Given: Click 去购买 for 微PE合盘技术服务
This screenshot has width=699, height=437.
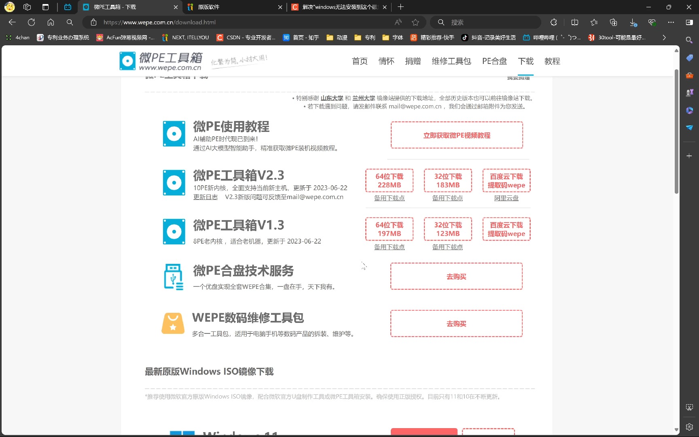Looking at the screenshot, I should click(x=456, y=276).
